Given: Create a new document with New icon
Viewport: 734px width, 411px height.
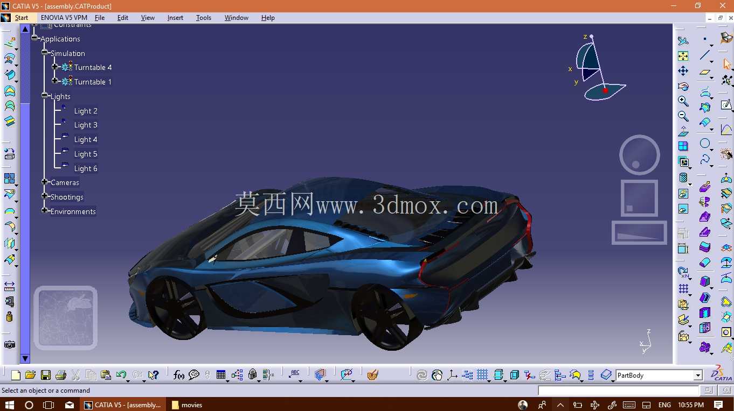Looking at the screenshot, I should pyautogui.click(x=16, y=375).
